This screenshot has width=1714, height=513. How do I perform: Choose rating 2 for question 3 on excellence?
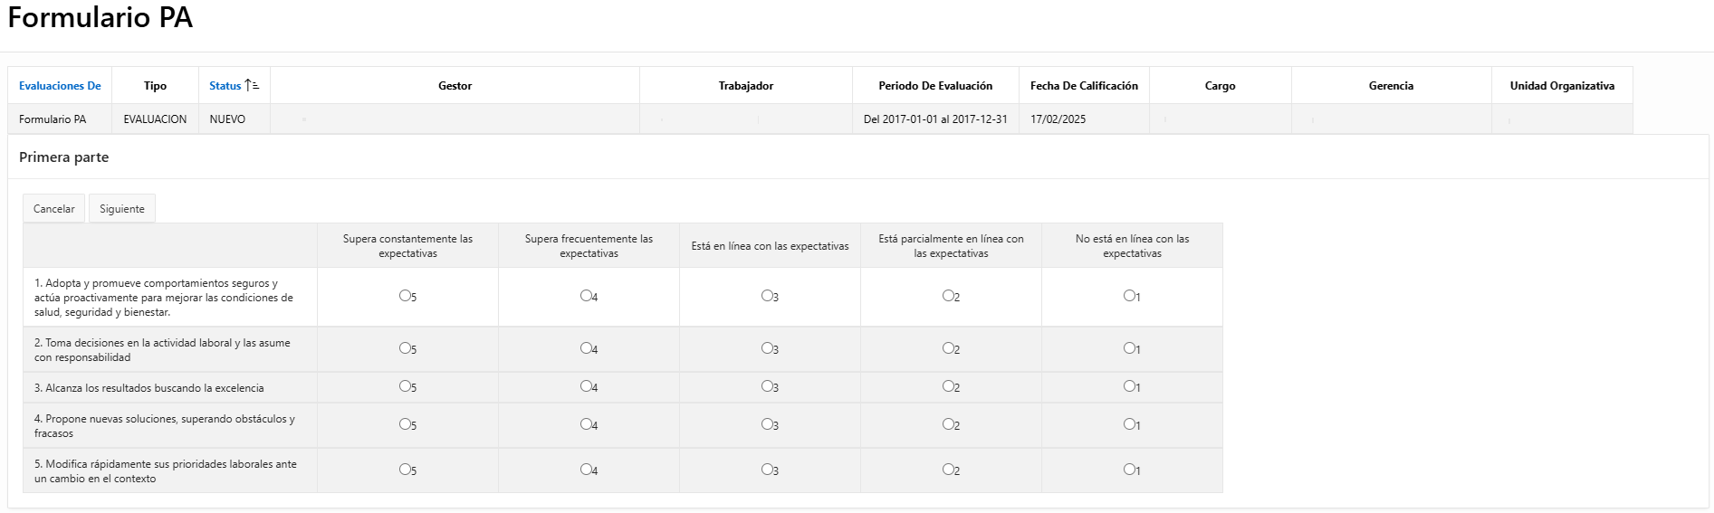click(x=948, y=386)
